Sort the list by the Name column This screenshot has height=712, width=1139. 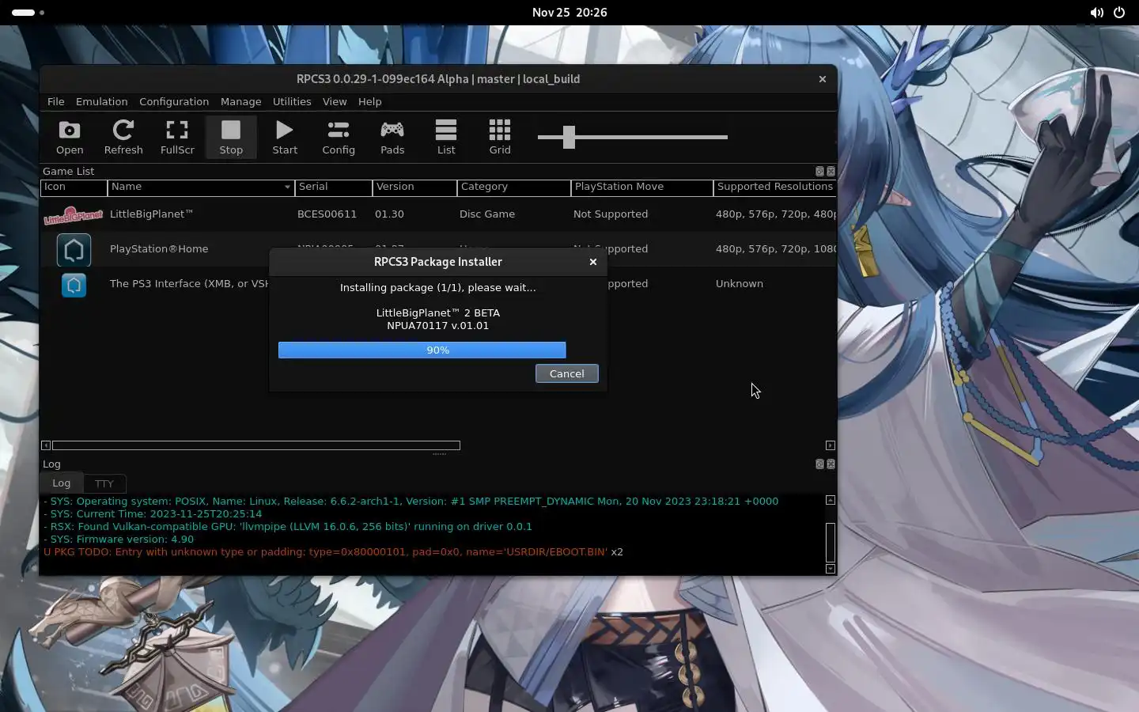click(201, 187)
